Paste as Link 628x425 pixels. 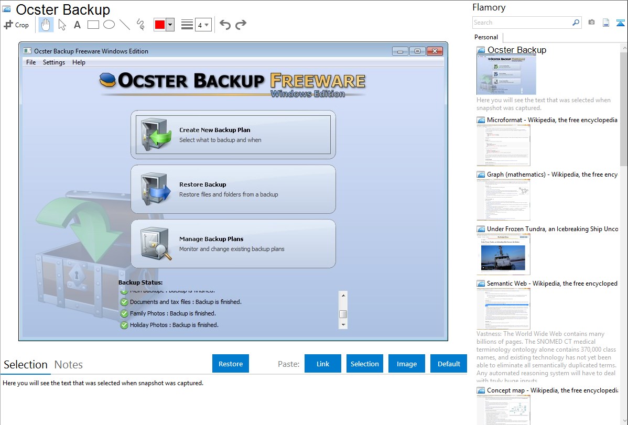pos(323,364)
